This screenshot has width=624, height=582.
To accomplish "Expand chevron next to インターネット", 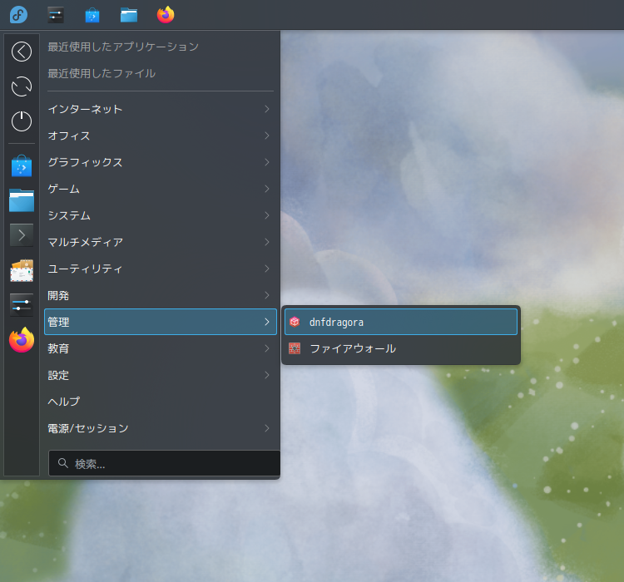I will tap(267, 109).
